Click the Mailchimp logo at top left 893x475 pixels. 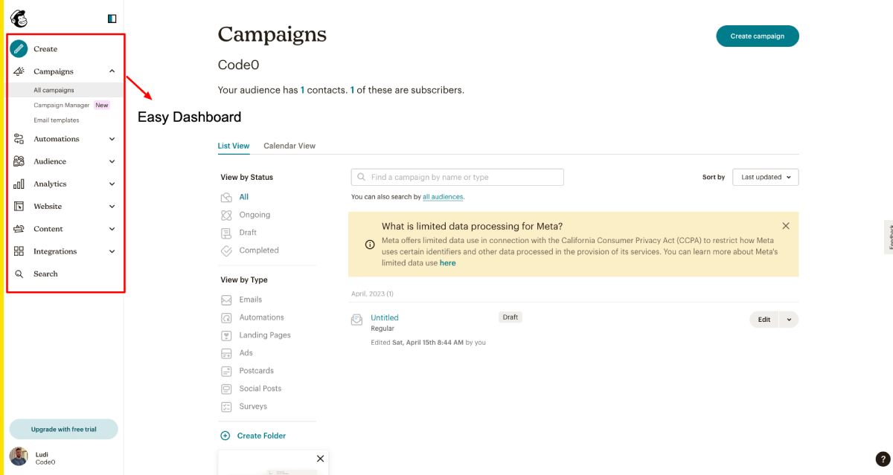click(17, 18)
